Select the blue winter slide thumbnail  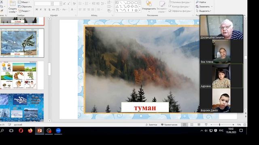point(22,108)
